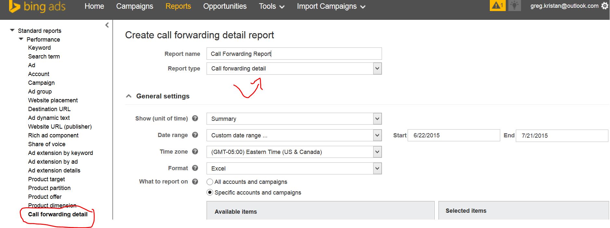This screenshot has width=610, height=228.
Task: Select the Product partition report
Action: (49, 188)
